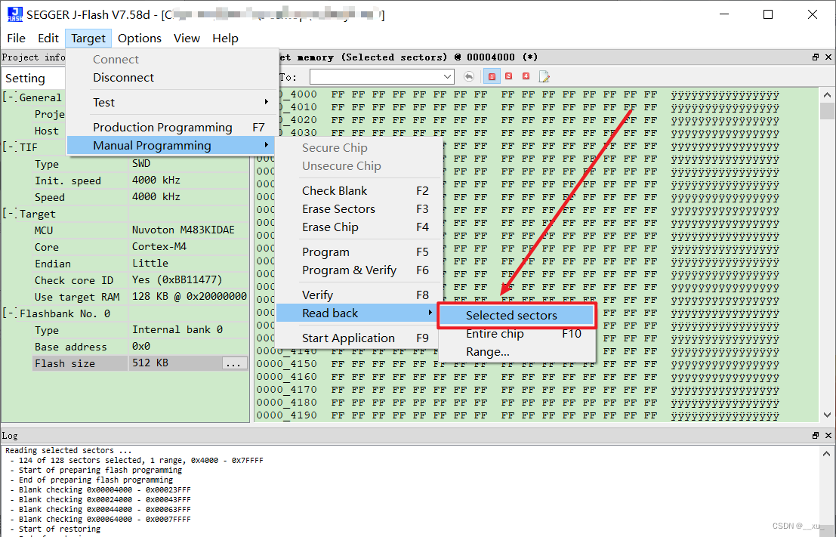Select Erase Chip menu entry
This screenshot has height=537, width=836.
(356, 227)
